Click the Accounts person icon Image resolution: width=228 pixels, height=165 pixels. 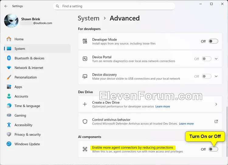click(9, 96)
